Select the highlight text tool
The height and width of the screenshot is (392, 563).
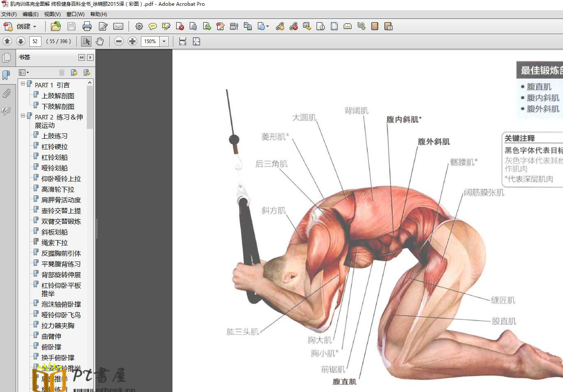[x=166, y=27]
